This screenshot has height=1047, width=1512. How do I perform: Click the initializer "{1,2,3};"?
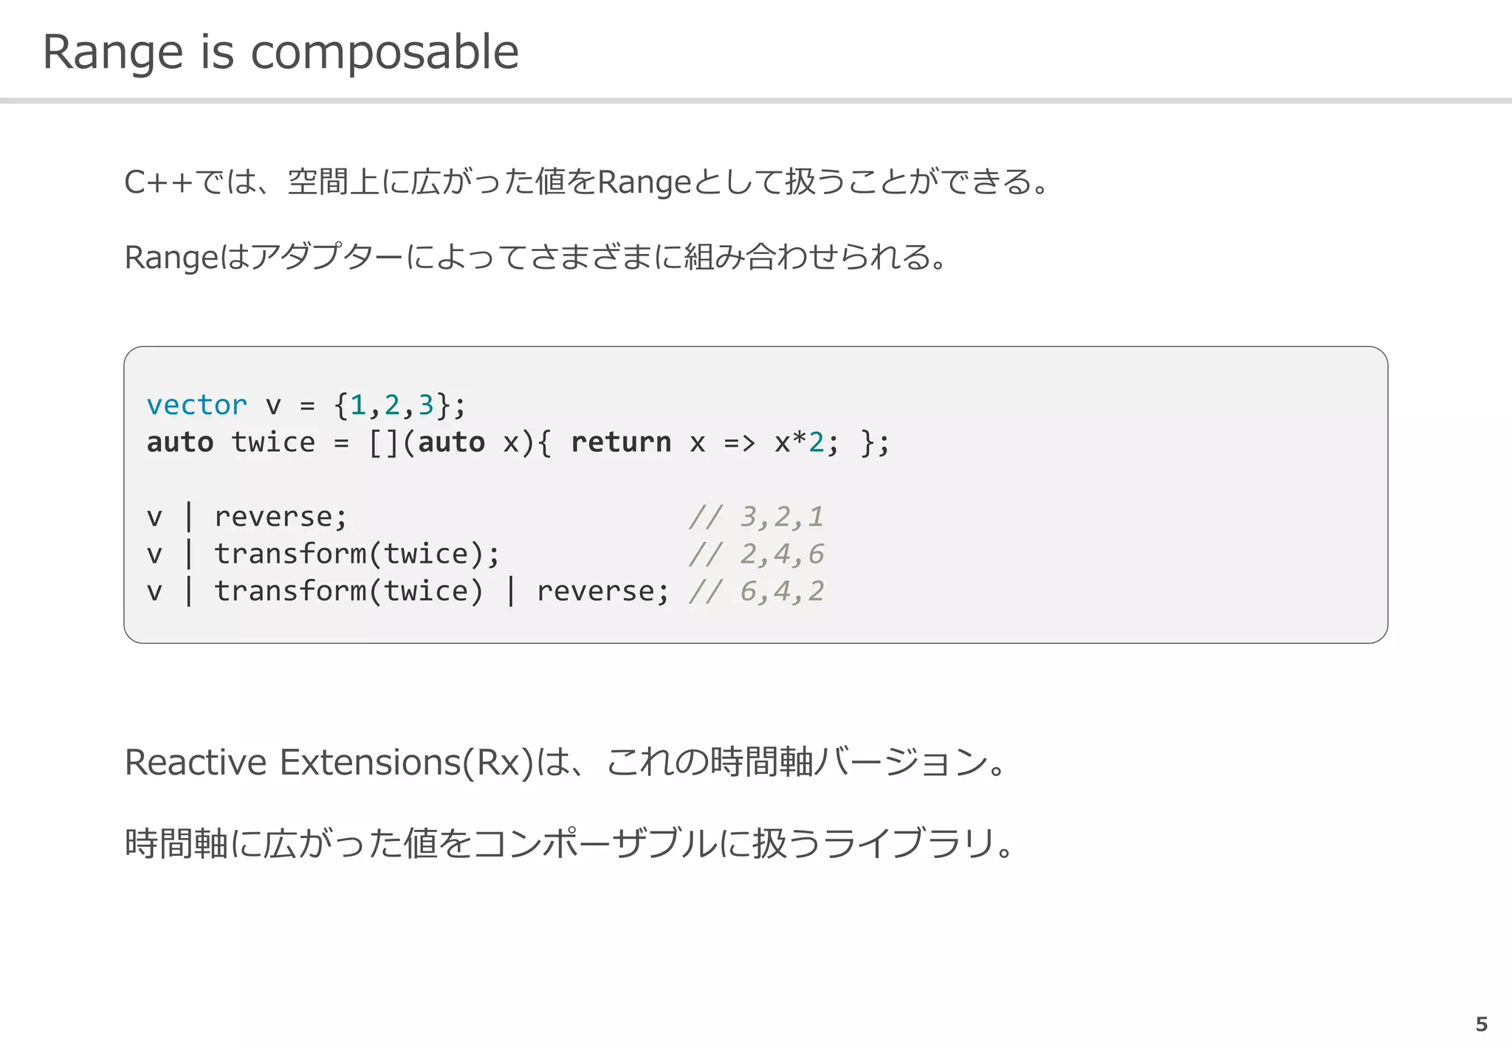click(x=399, y=405)
